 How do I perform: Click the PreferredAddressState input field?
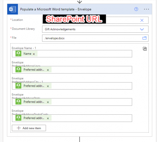72,102
